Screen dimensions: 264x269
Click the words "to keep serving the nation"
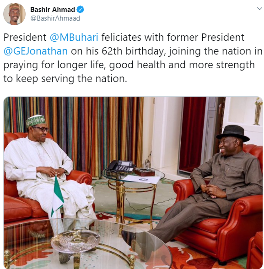point(65,79)
